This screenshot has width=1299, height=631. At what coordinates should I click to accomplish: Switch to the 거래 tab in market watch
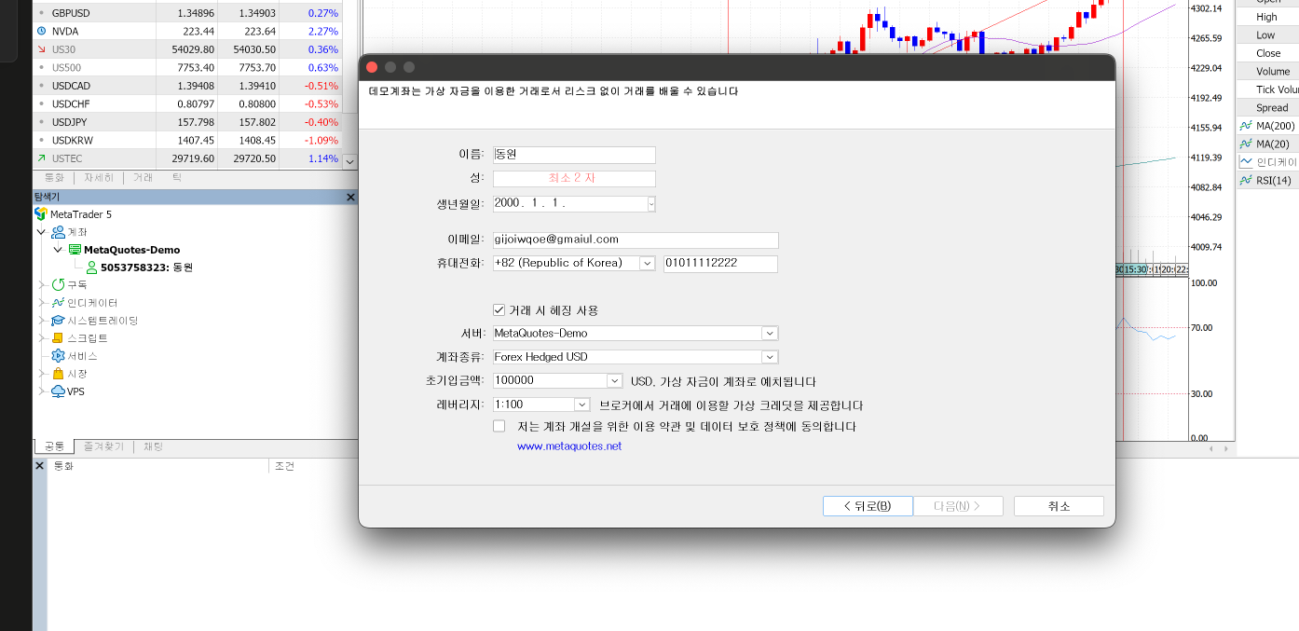[143, 177]
